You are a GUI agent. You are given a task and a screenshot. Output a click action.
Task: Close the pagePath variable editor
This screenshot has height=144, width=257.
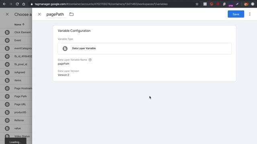(39, 14)
